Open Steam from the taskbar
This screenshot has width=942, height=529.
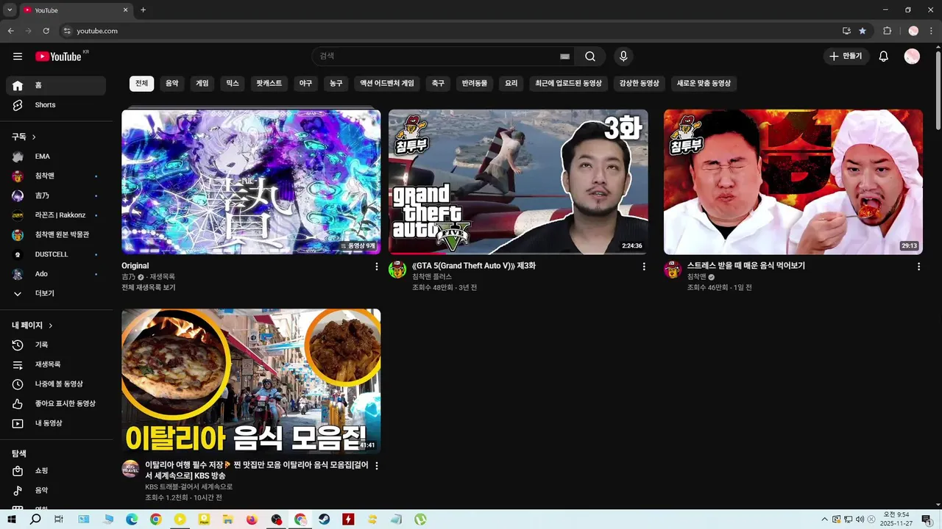pyautogui.click(x=324, y=519)
